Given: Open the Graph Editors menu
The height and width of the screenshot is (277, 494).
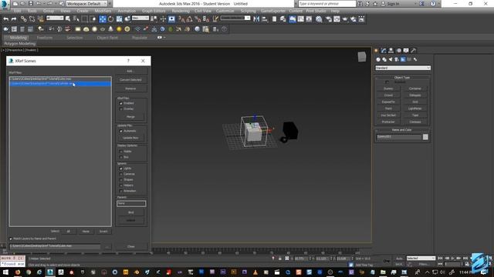Looking at the screenshot, I should [x=154, y=11].
